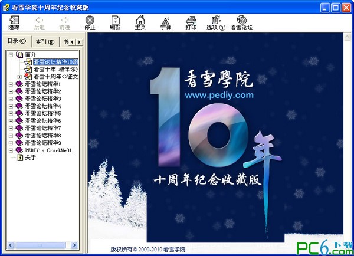Image resolution: width=354 pixels, height=256 pixels.
Task: Click the 10周年 anniversary banner image
Action: pos(215,137)
